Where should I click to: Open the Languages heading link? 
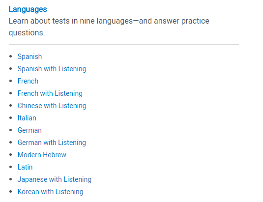pyautogui.click(x=28, y=9)
